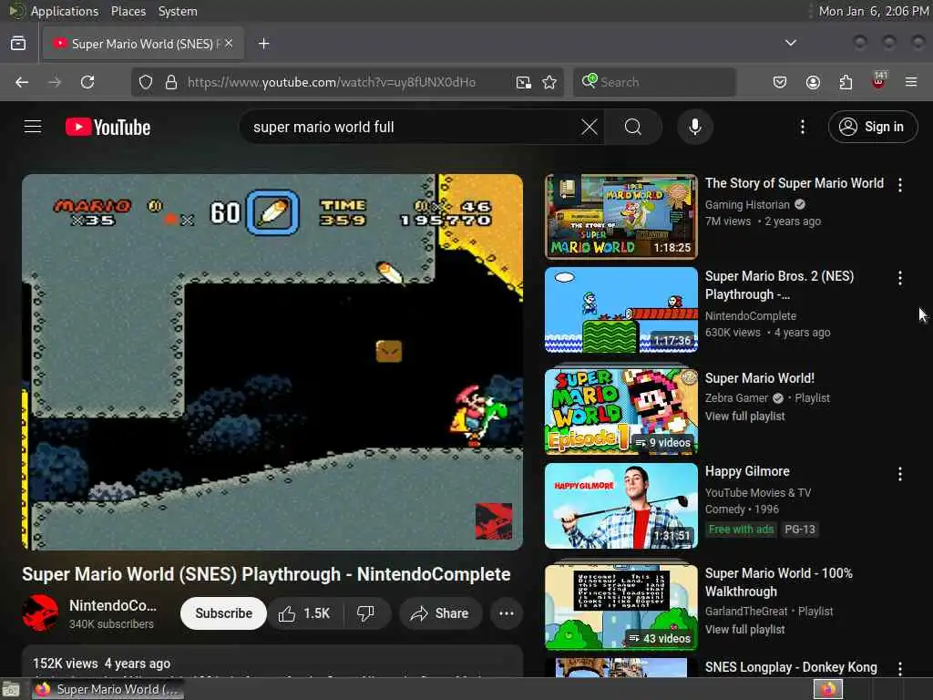Viewport: 933px width, 700px height.
Task: Start voice search with microphone icon
Action: (695, 127)
